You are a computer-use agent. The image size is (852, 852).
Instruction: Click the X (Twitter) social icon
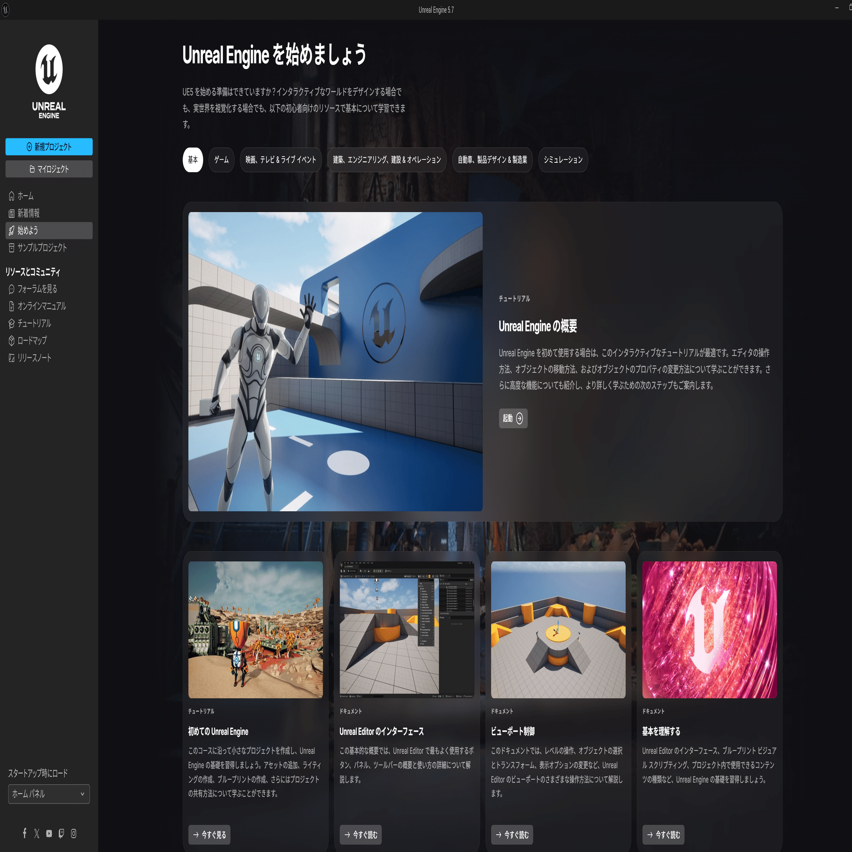click(37, 830)
